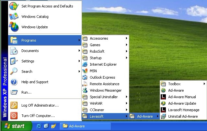Viewport: 207px width, 131px height.
Task: Click the Ad-Aware Manual icon
Action: [x=163, y=97]
